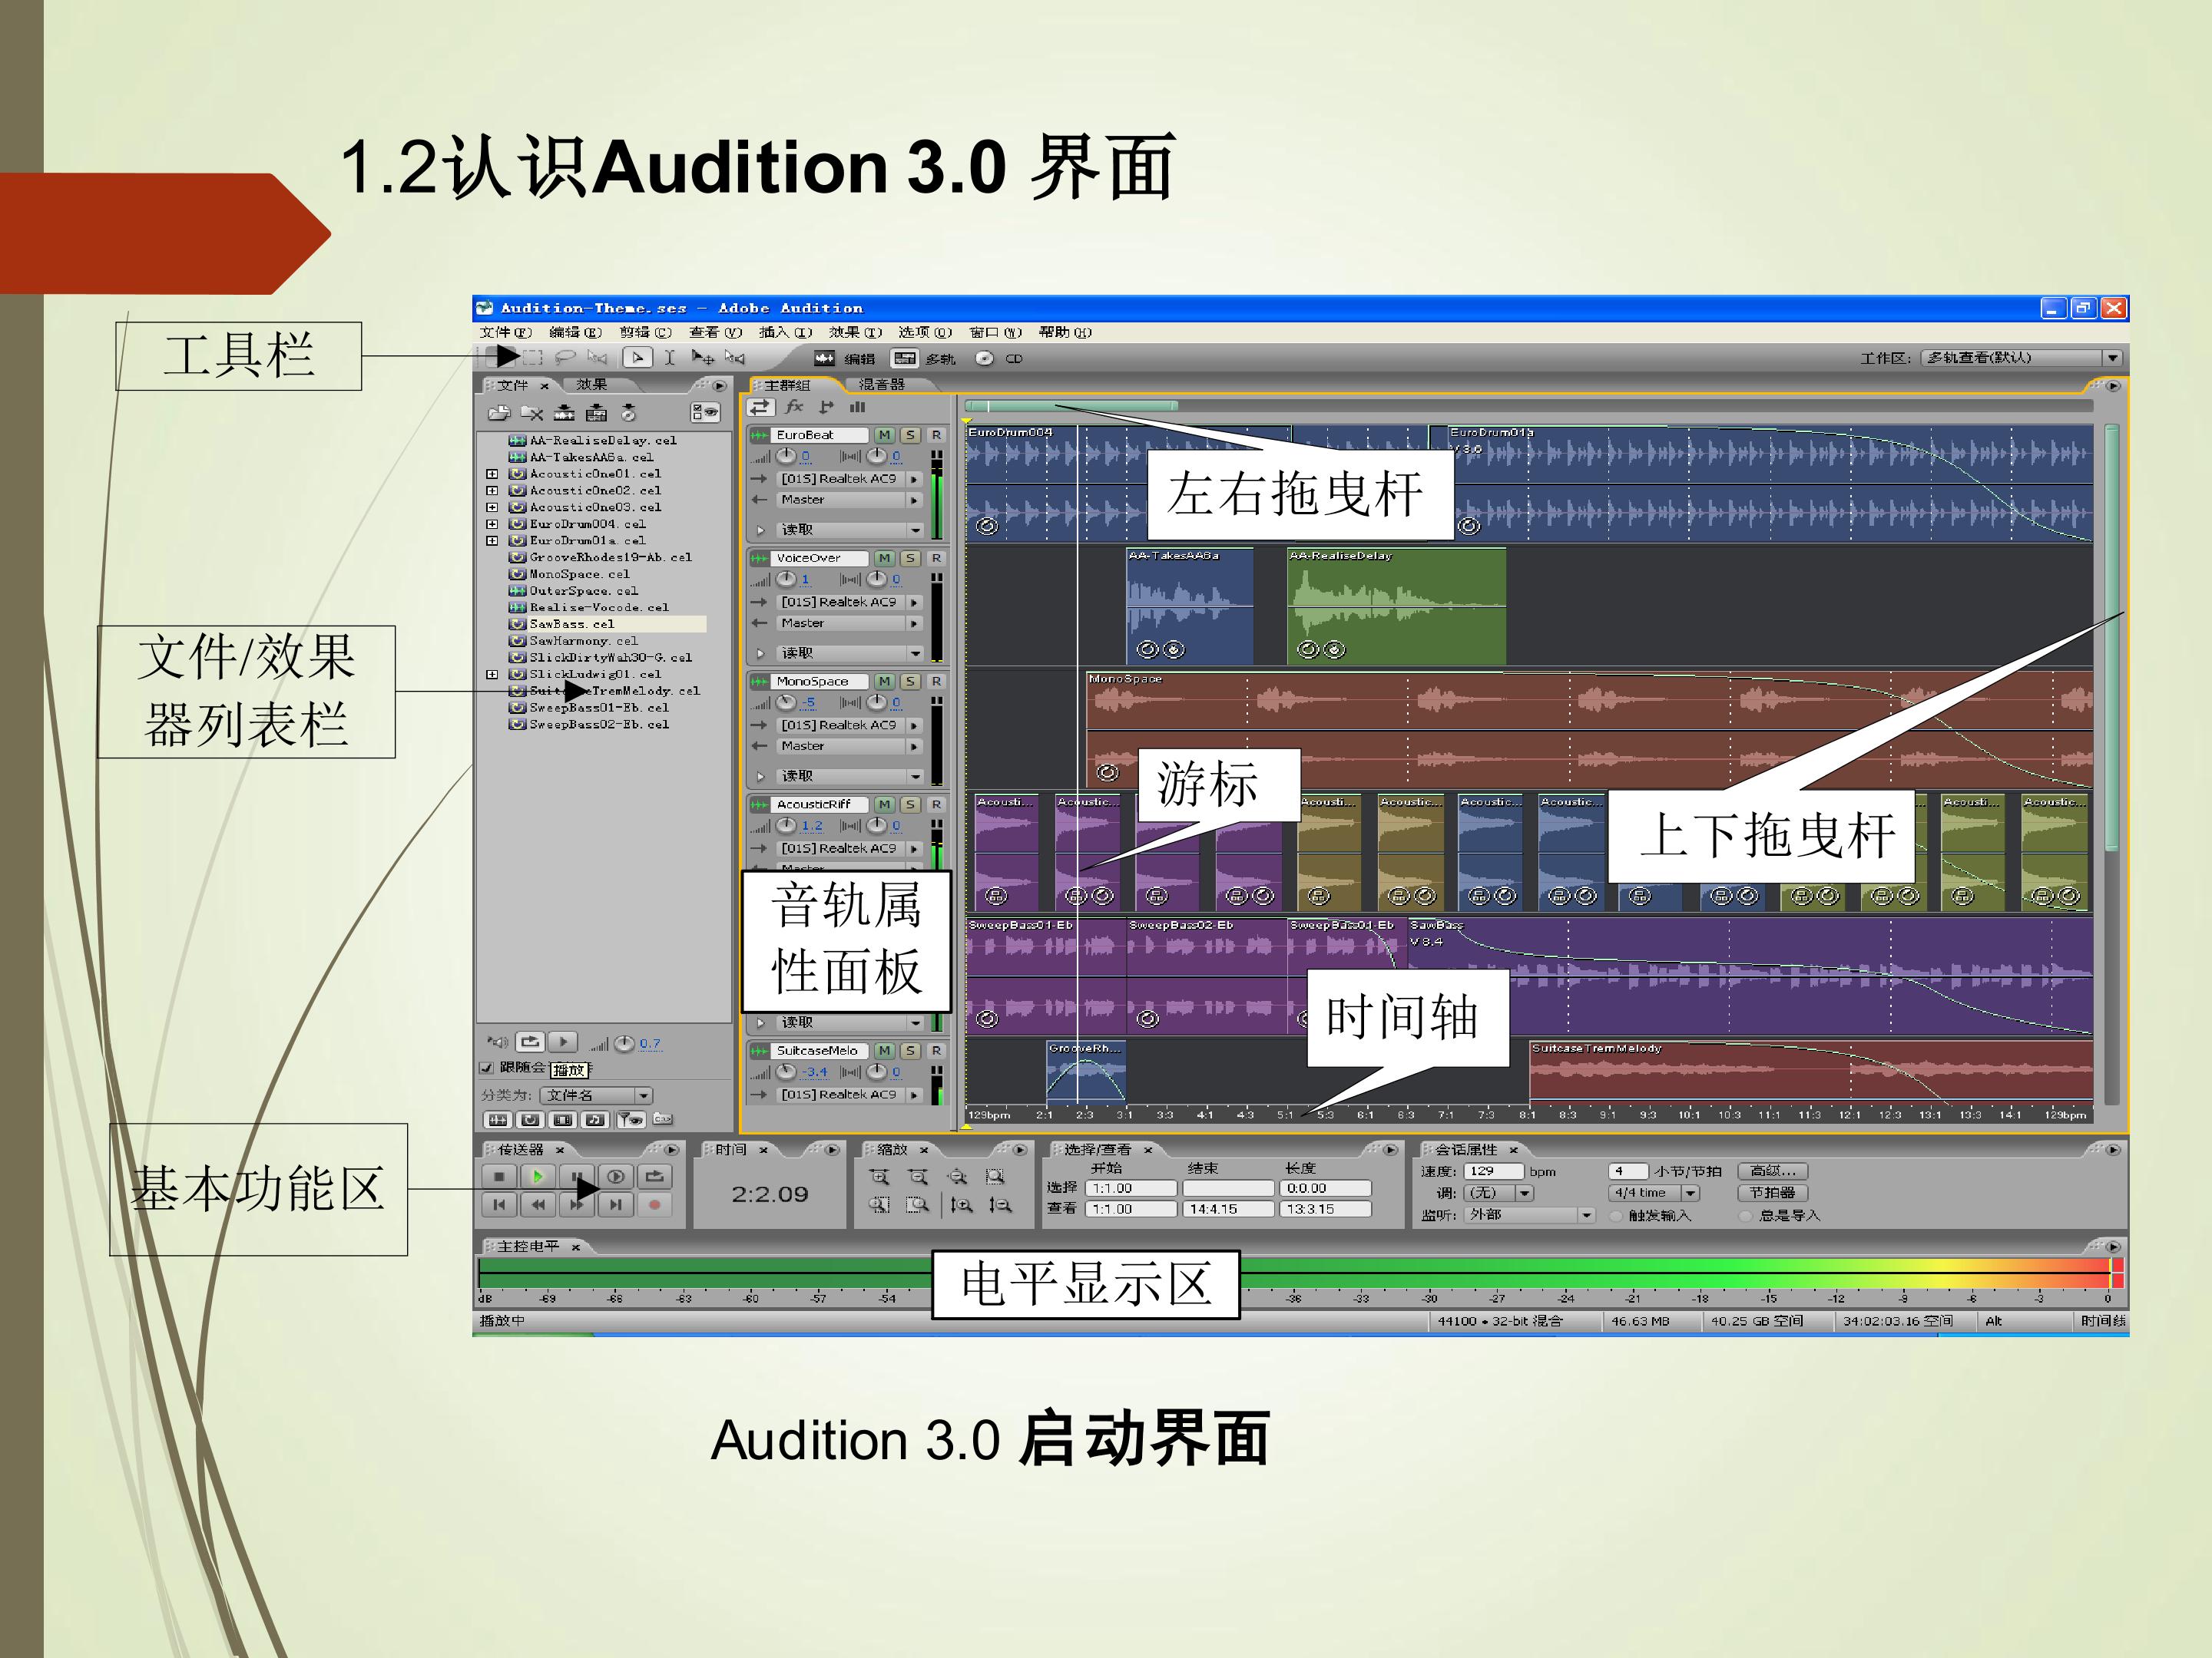Open the 帮助 menu

point(1065,332)
